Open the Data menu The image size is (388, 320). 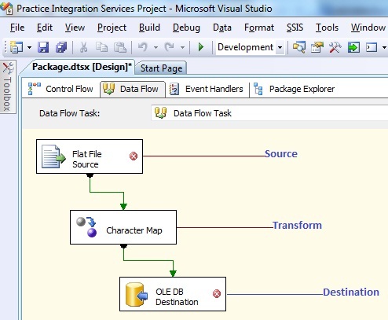(222, 28)
